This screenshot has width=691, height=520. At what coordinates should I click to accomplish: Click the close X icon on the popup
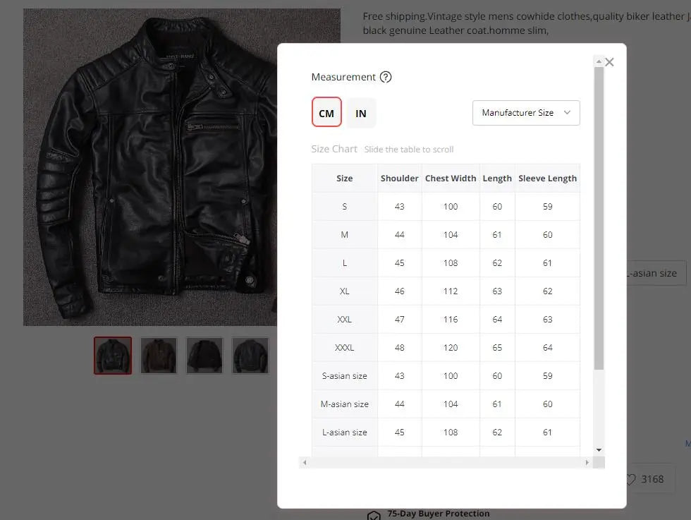click(609, 61)
